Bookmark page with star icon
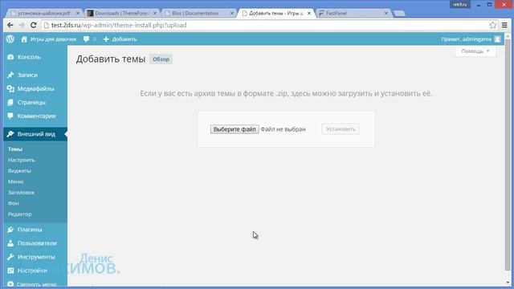Screen dimensions: 514x289 pos(492,25)
